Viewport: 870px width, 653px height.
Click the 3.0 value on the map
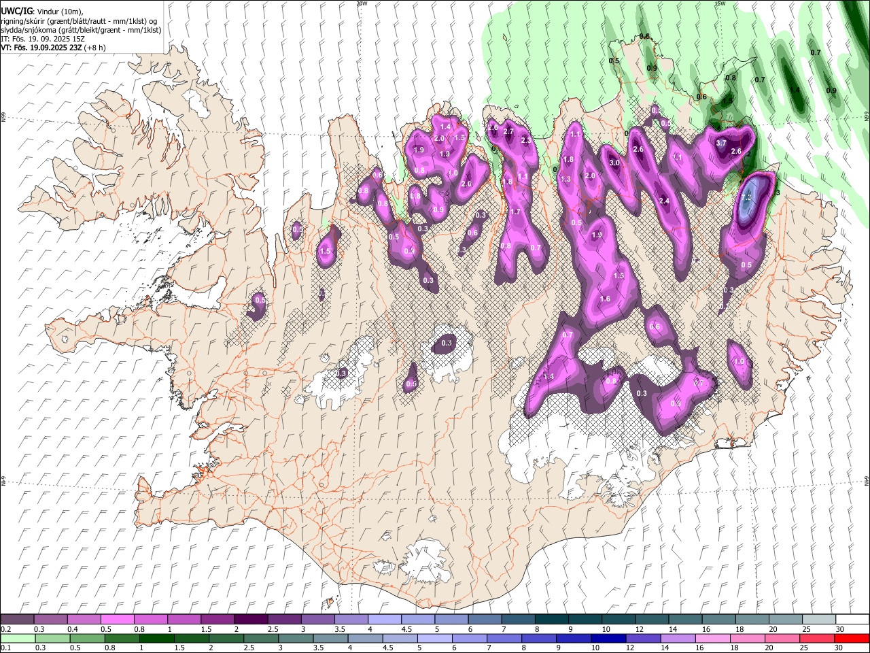pyautogui.click(x=614, y=163)
